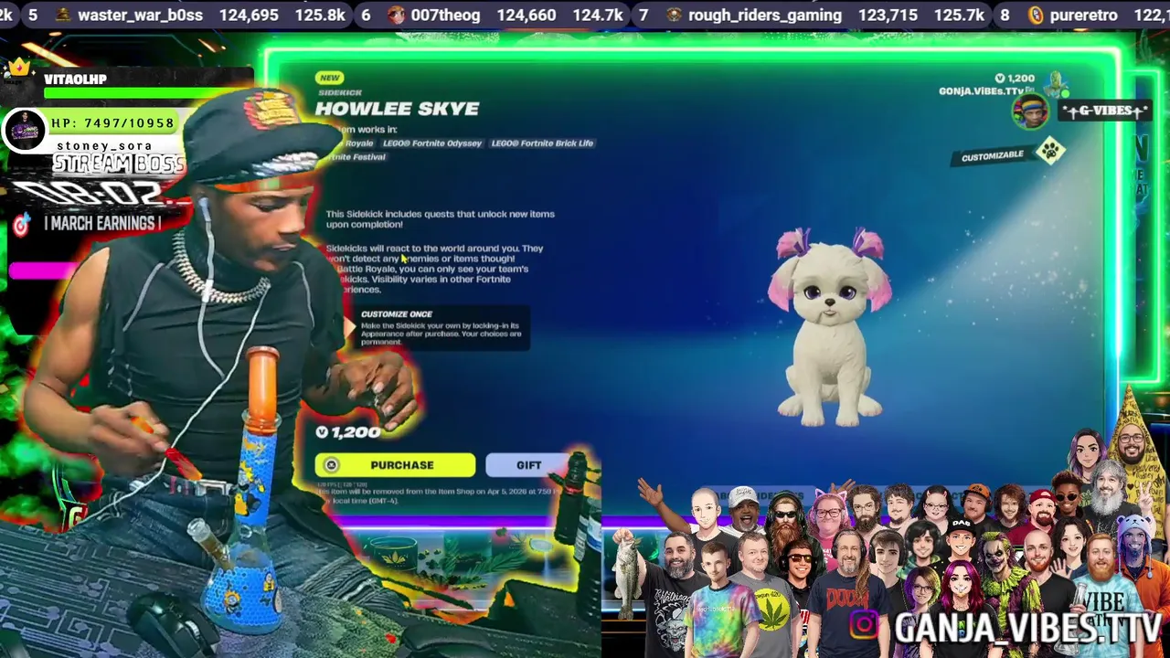Screen dimensions: 1170x658
Task: Click the LEGO Fortnite Odyssey mode tag
Action: coord(432,143)
